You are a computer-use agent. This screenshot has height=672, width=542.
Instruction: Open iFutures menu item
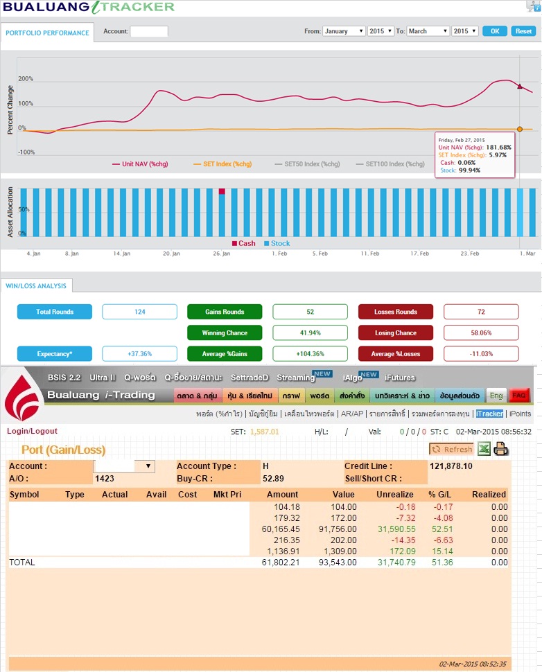400,378
